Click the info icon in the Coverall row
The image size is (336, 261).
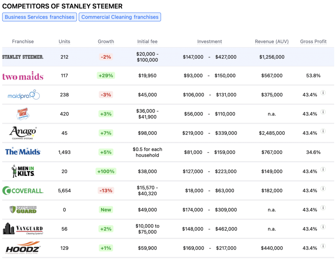click(323, 189)
